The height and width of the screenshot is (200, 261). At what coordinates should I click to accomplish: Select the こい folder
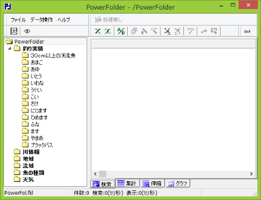coord(35,97)
